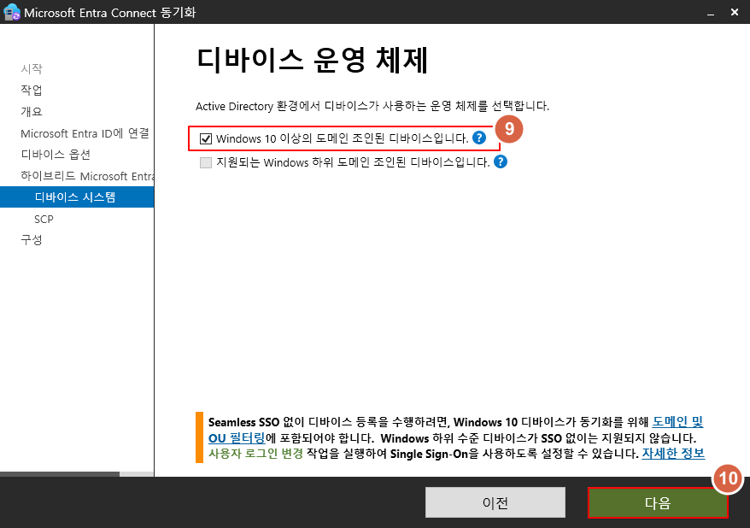Click the Active Directory 환경 description text
The width and height of the screenshot is (750, 528).
point(372,106)
